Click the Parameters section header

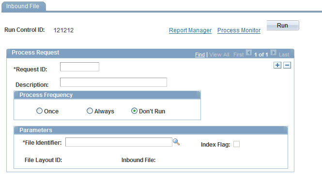coord(151,130)
